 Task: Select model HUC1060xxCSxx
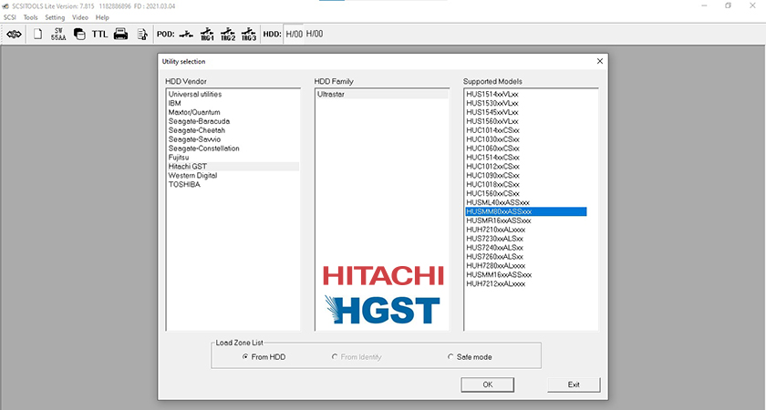(x=526, y=149)
